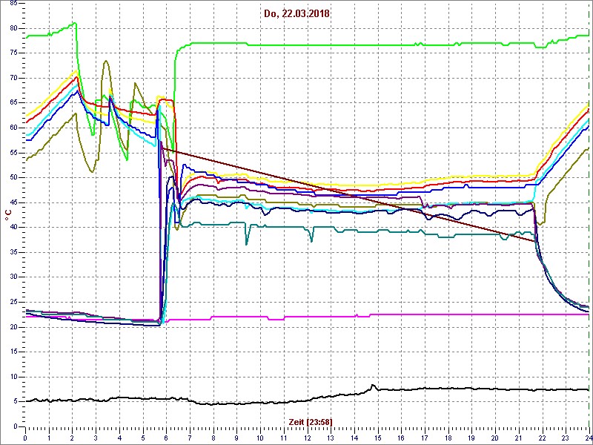Viewport: 593px width, 445px height.
Task: Select the 80 value on the temperature axis
Action: coord(13,28)
